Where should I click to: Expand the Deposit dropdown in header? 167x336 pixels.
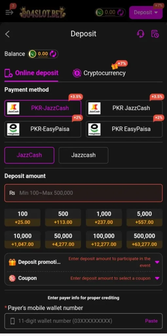tap(146, 12)
